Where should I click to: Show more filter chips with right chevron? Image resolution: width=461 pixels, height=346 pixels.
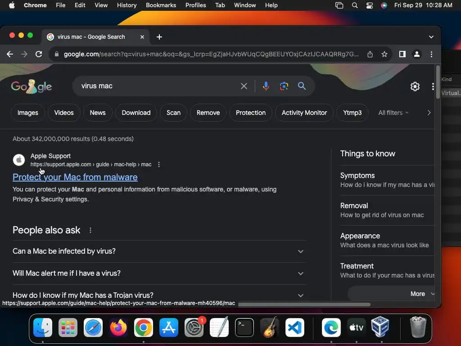(x=429, y=113)
